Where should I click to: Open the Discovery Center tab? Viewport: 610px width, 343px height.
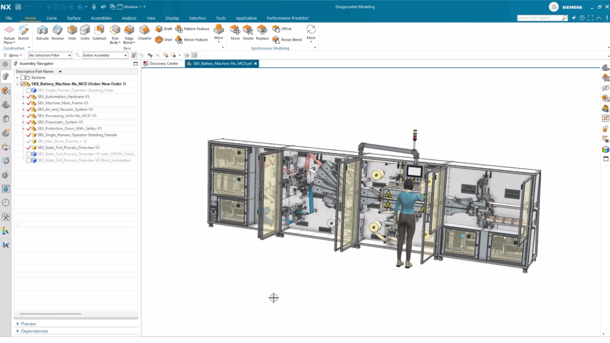(163, 64)
